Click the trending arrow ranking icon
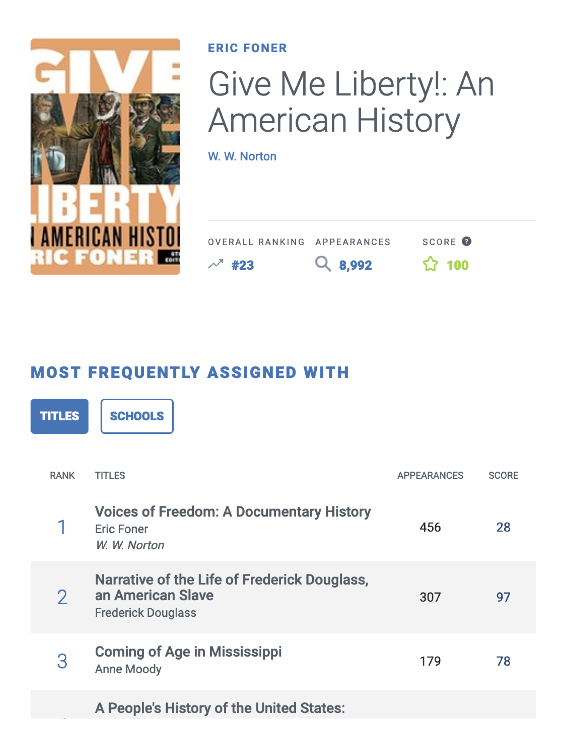The height and width of the screenshot is (740, 569). click(x=215, y=264)
